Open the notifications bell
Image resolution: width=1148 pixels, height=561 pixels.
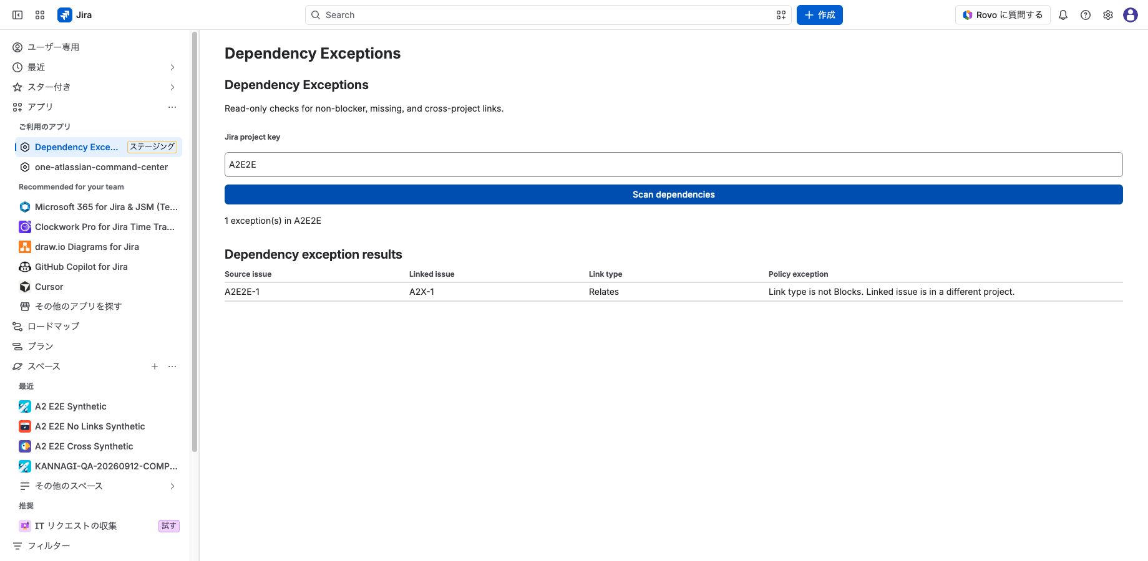tap(1063, 15)
